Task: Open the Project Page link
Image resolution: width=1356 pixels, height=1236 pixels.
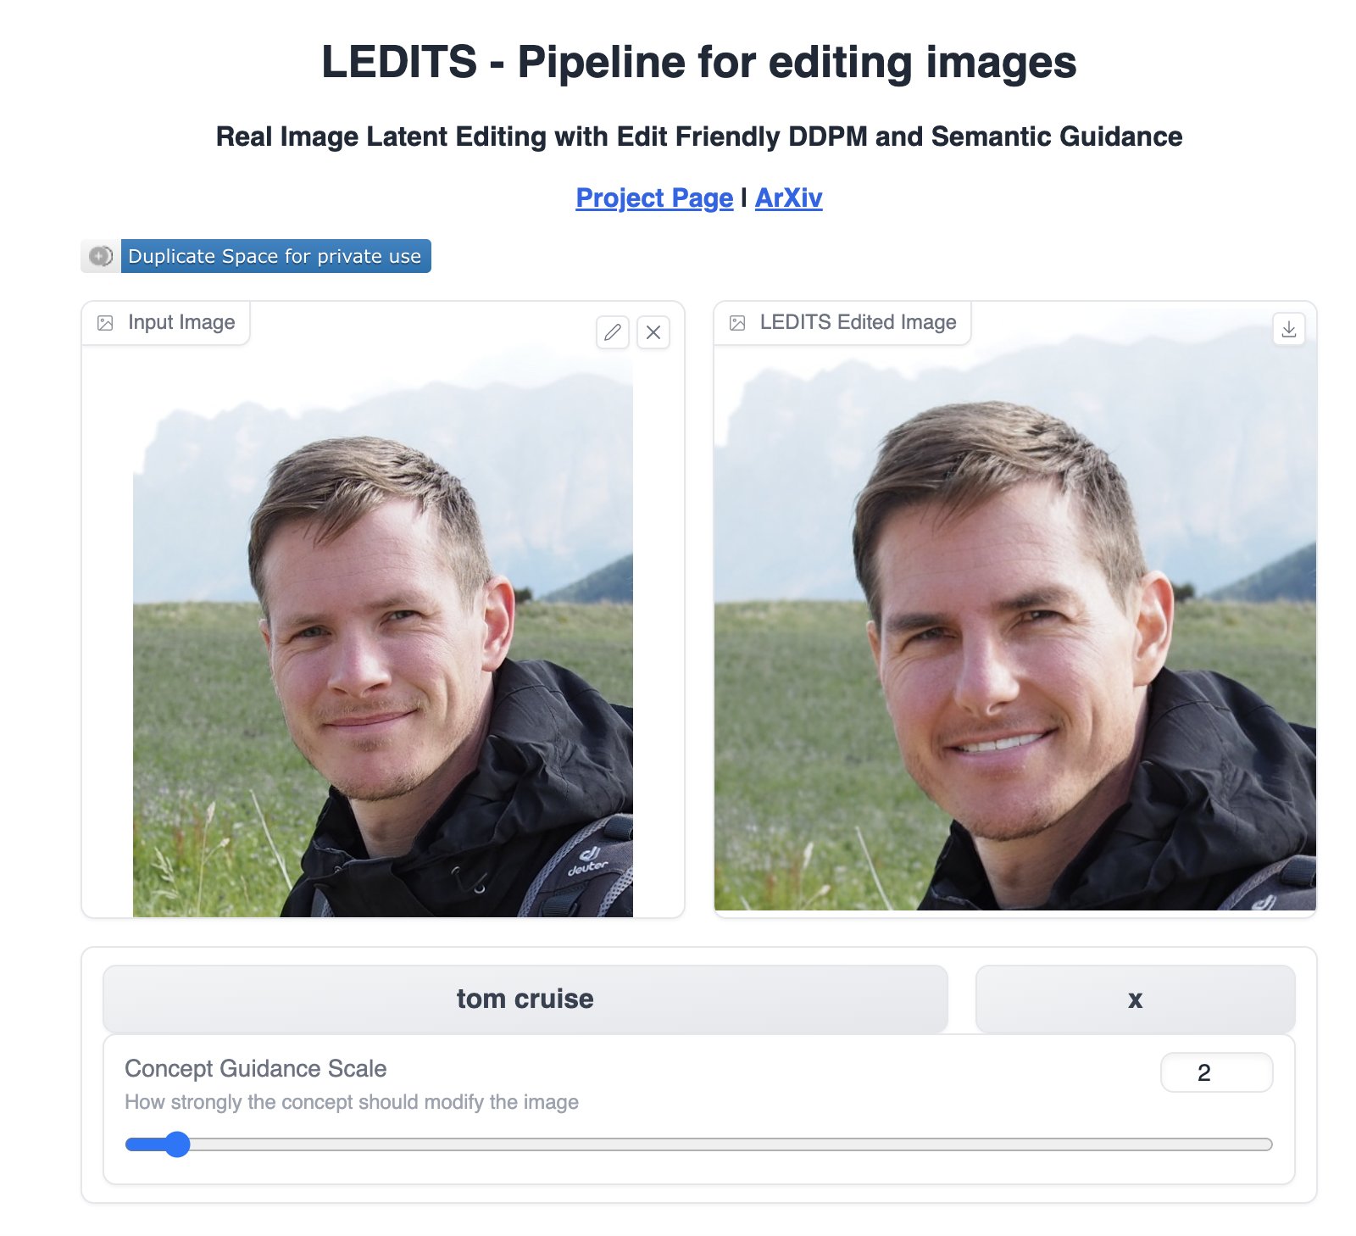Action: pos(654,198)
